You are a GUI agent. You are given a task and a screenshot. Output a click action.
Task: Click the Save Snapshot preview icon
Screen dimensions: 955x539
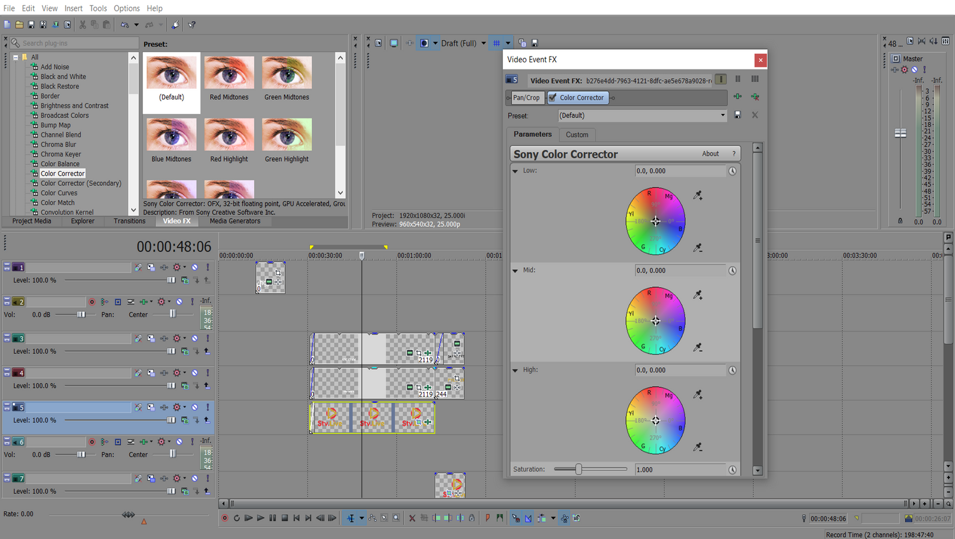534,43
